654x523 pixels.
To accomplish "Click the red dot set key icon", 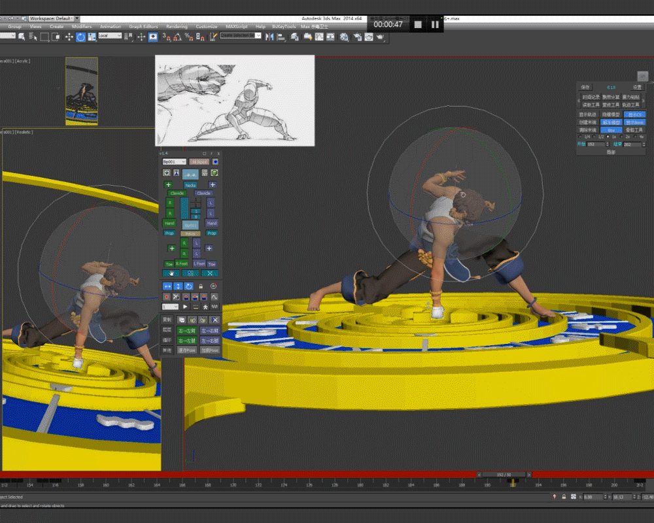I will (x=166, y=297).
